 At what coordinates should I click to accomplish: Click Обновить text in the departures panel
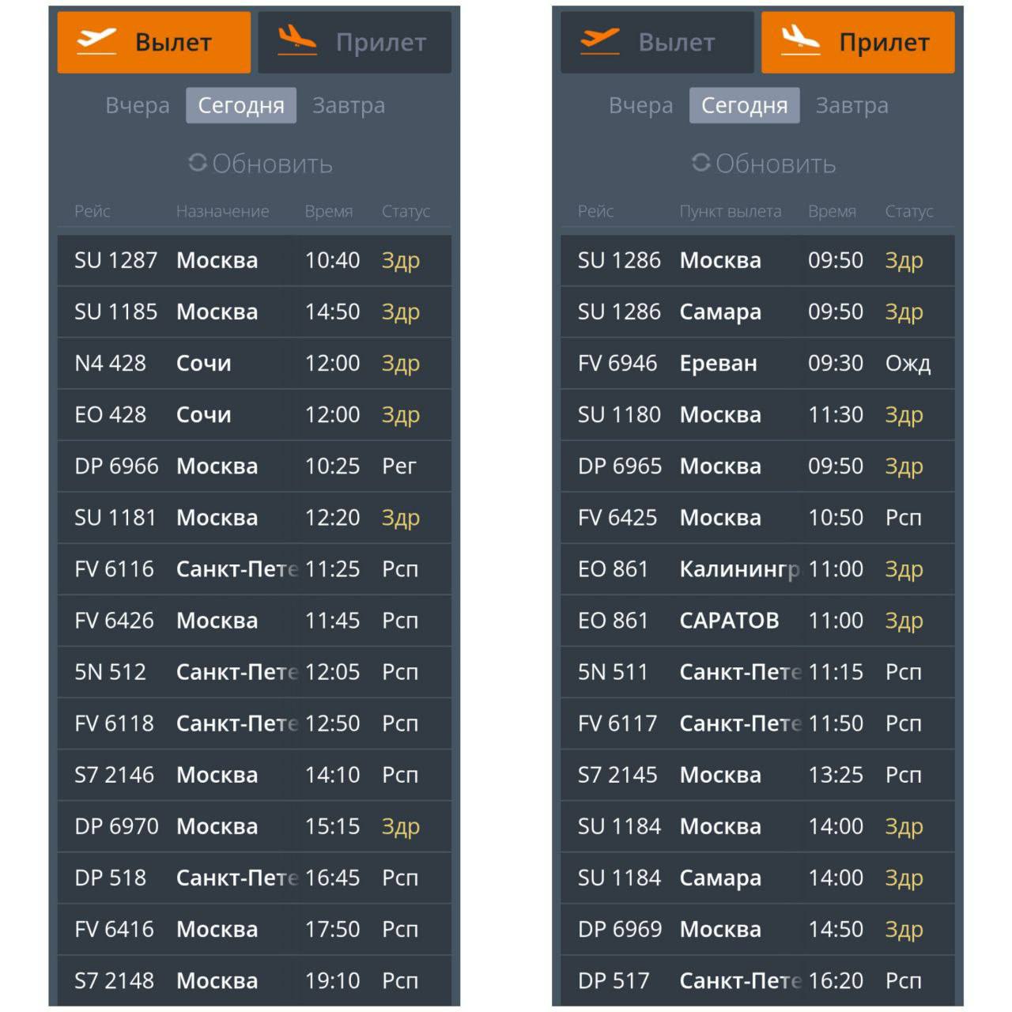pyautogui.click(x=272, y=164)
